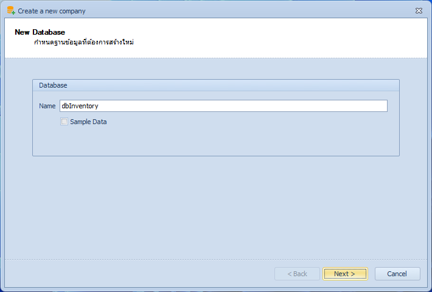This screenshot has width=432, height=292.
Task: Enable the Sample Data checkbox
Action: click(x=64, y=122)
